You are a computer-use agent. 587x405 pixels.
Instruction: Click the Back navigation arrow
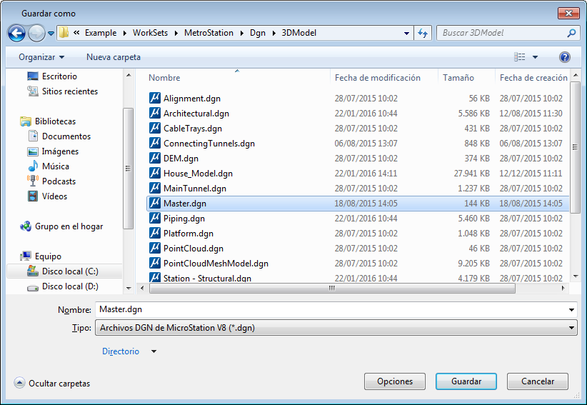[16, 34]
